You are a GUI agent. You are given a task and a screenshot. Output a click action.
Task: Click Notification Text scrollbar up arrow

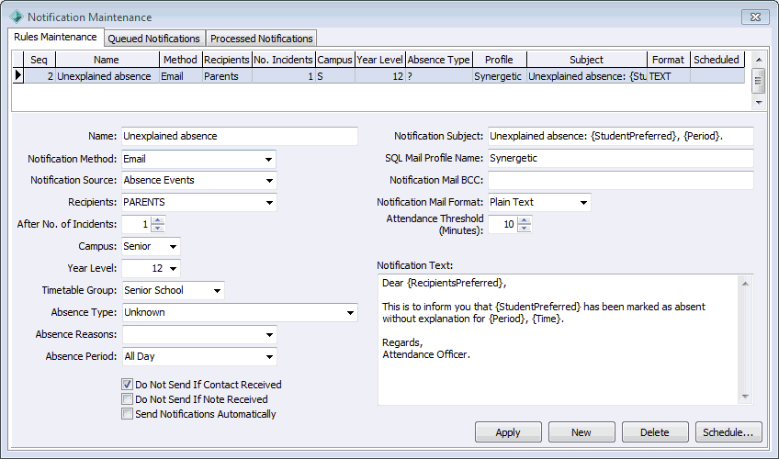(745, 284)
